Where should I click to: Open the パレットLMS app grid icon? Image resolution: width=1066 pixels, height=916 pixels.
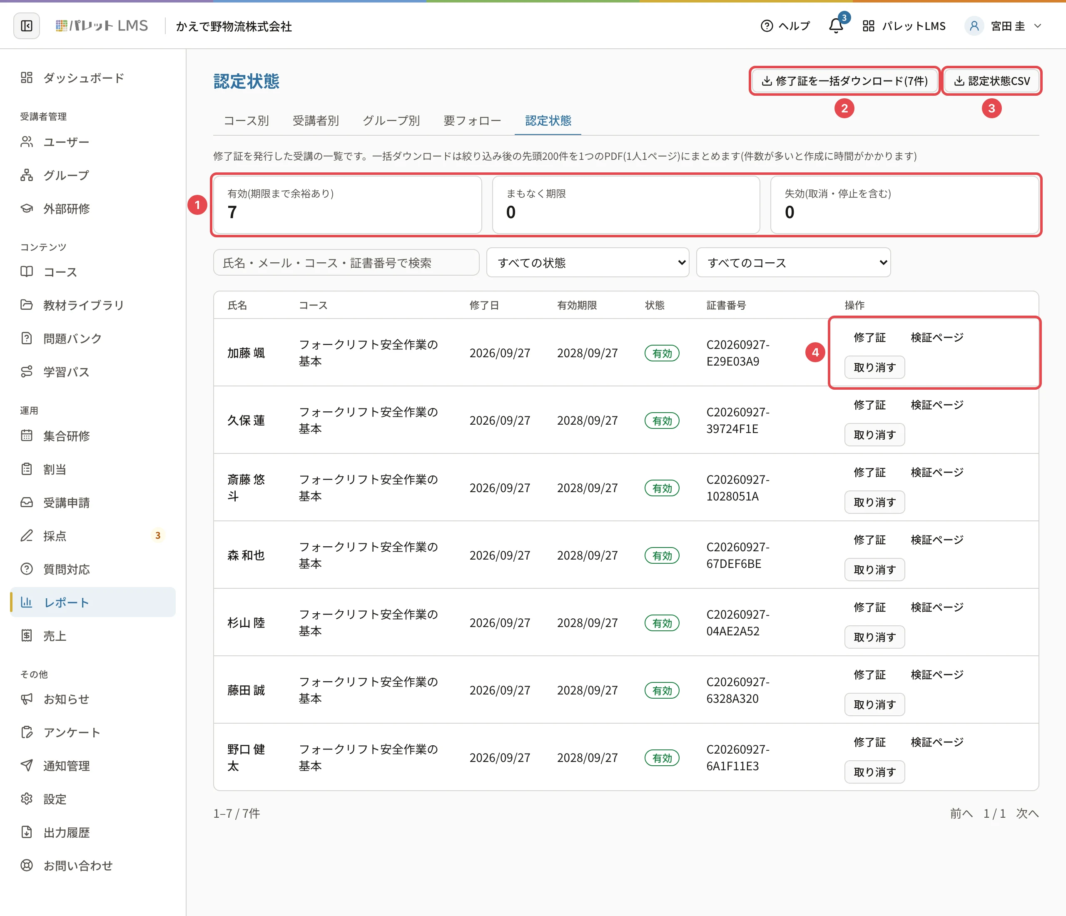(869, 26)
